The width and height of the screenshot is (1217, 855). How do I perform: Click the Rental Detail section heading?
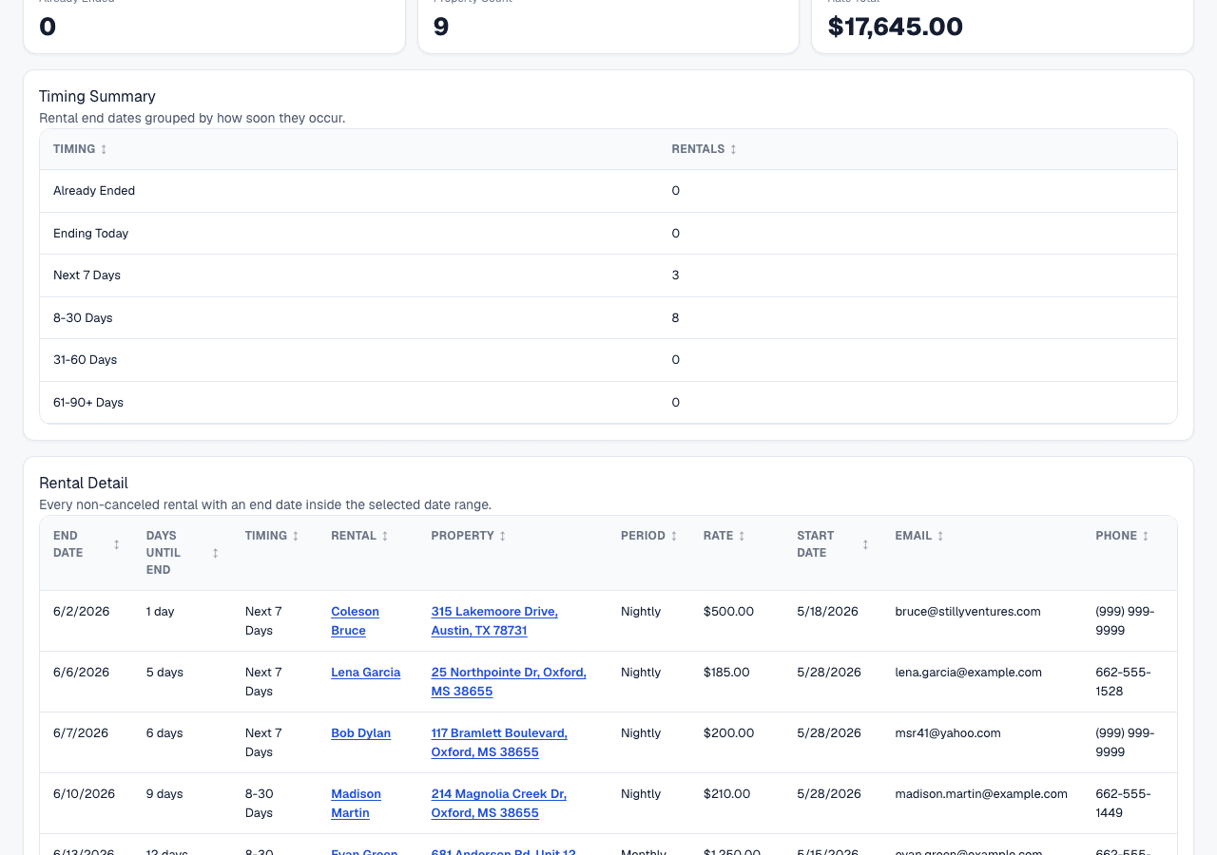click(84, 483)
